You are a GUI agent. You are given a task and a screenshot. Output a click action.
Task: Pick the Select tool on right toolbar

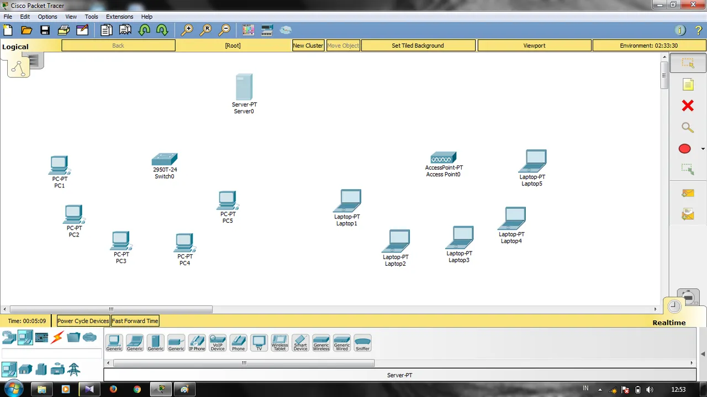[688, 63]
